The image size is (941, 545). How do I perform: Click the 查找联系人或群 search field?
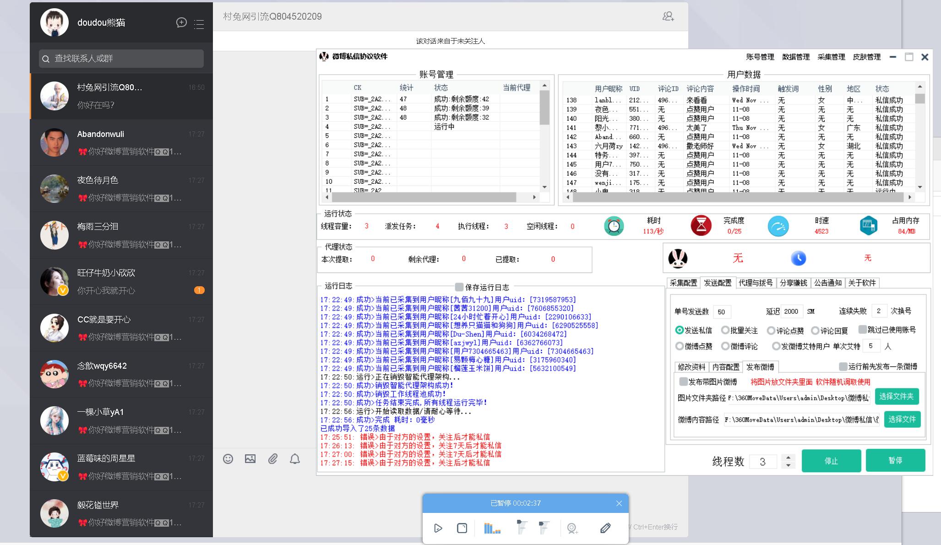coord(121,59)
